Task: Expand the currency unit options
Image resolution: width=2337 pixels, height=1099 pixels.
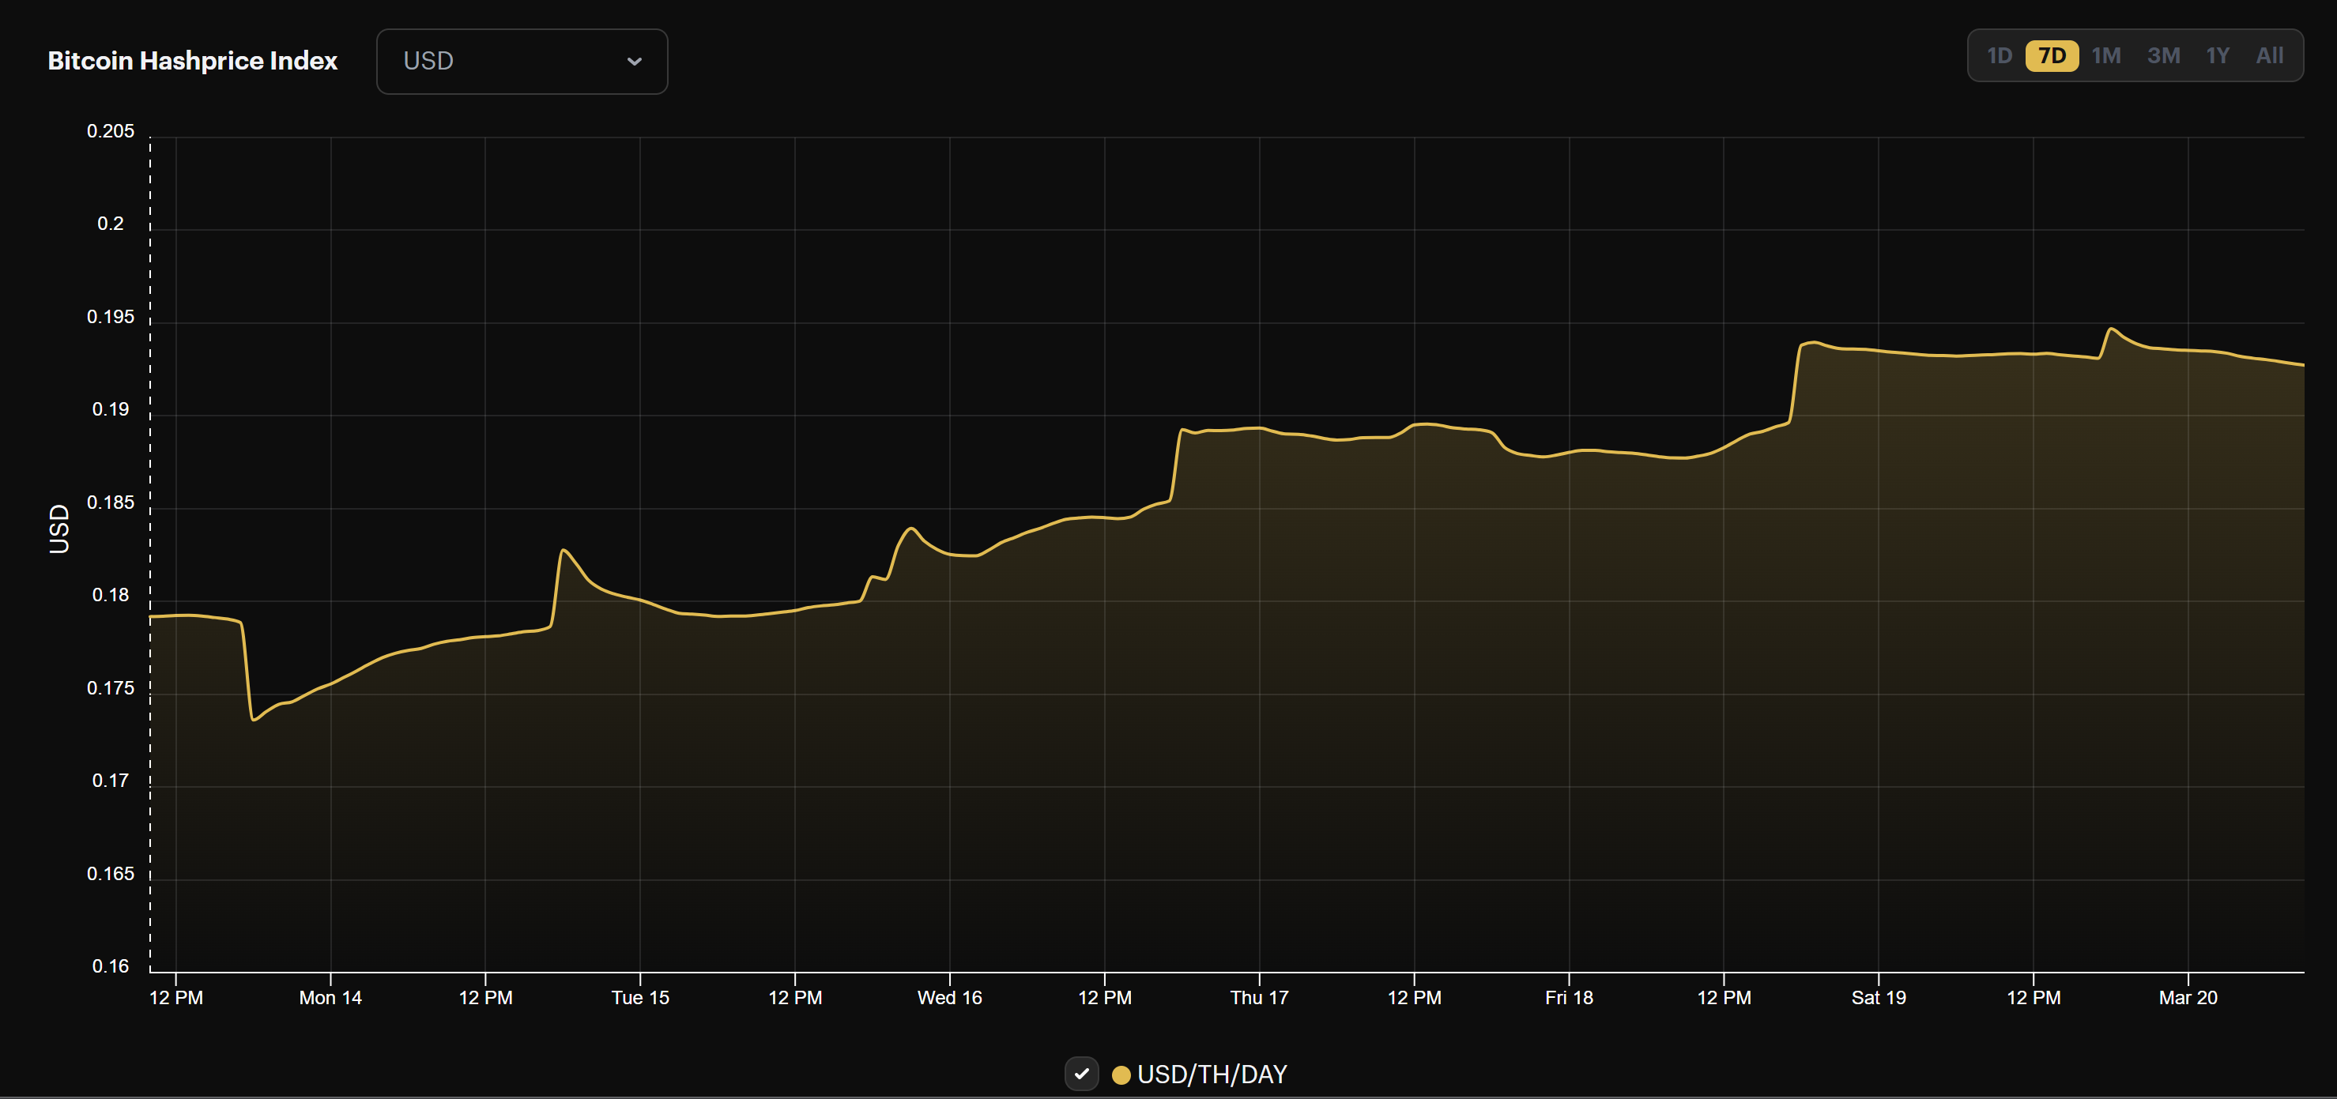Action: click(x=522, y=61)
